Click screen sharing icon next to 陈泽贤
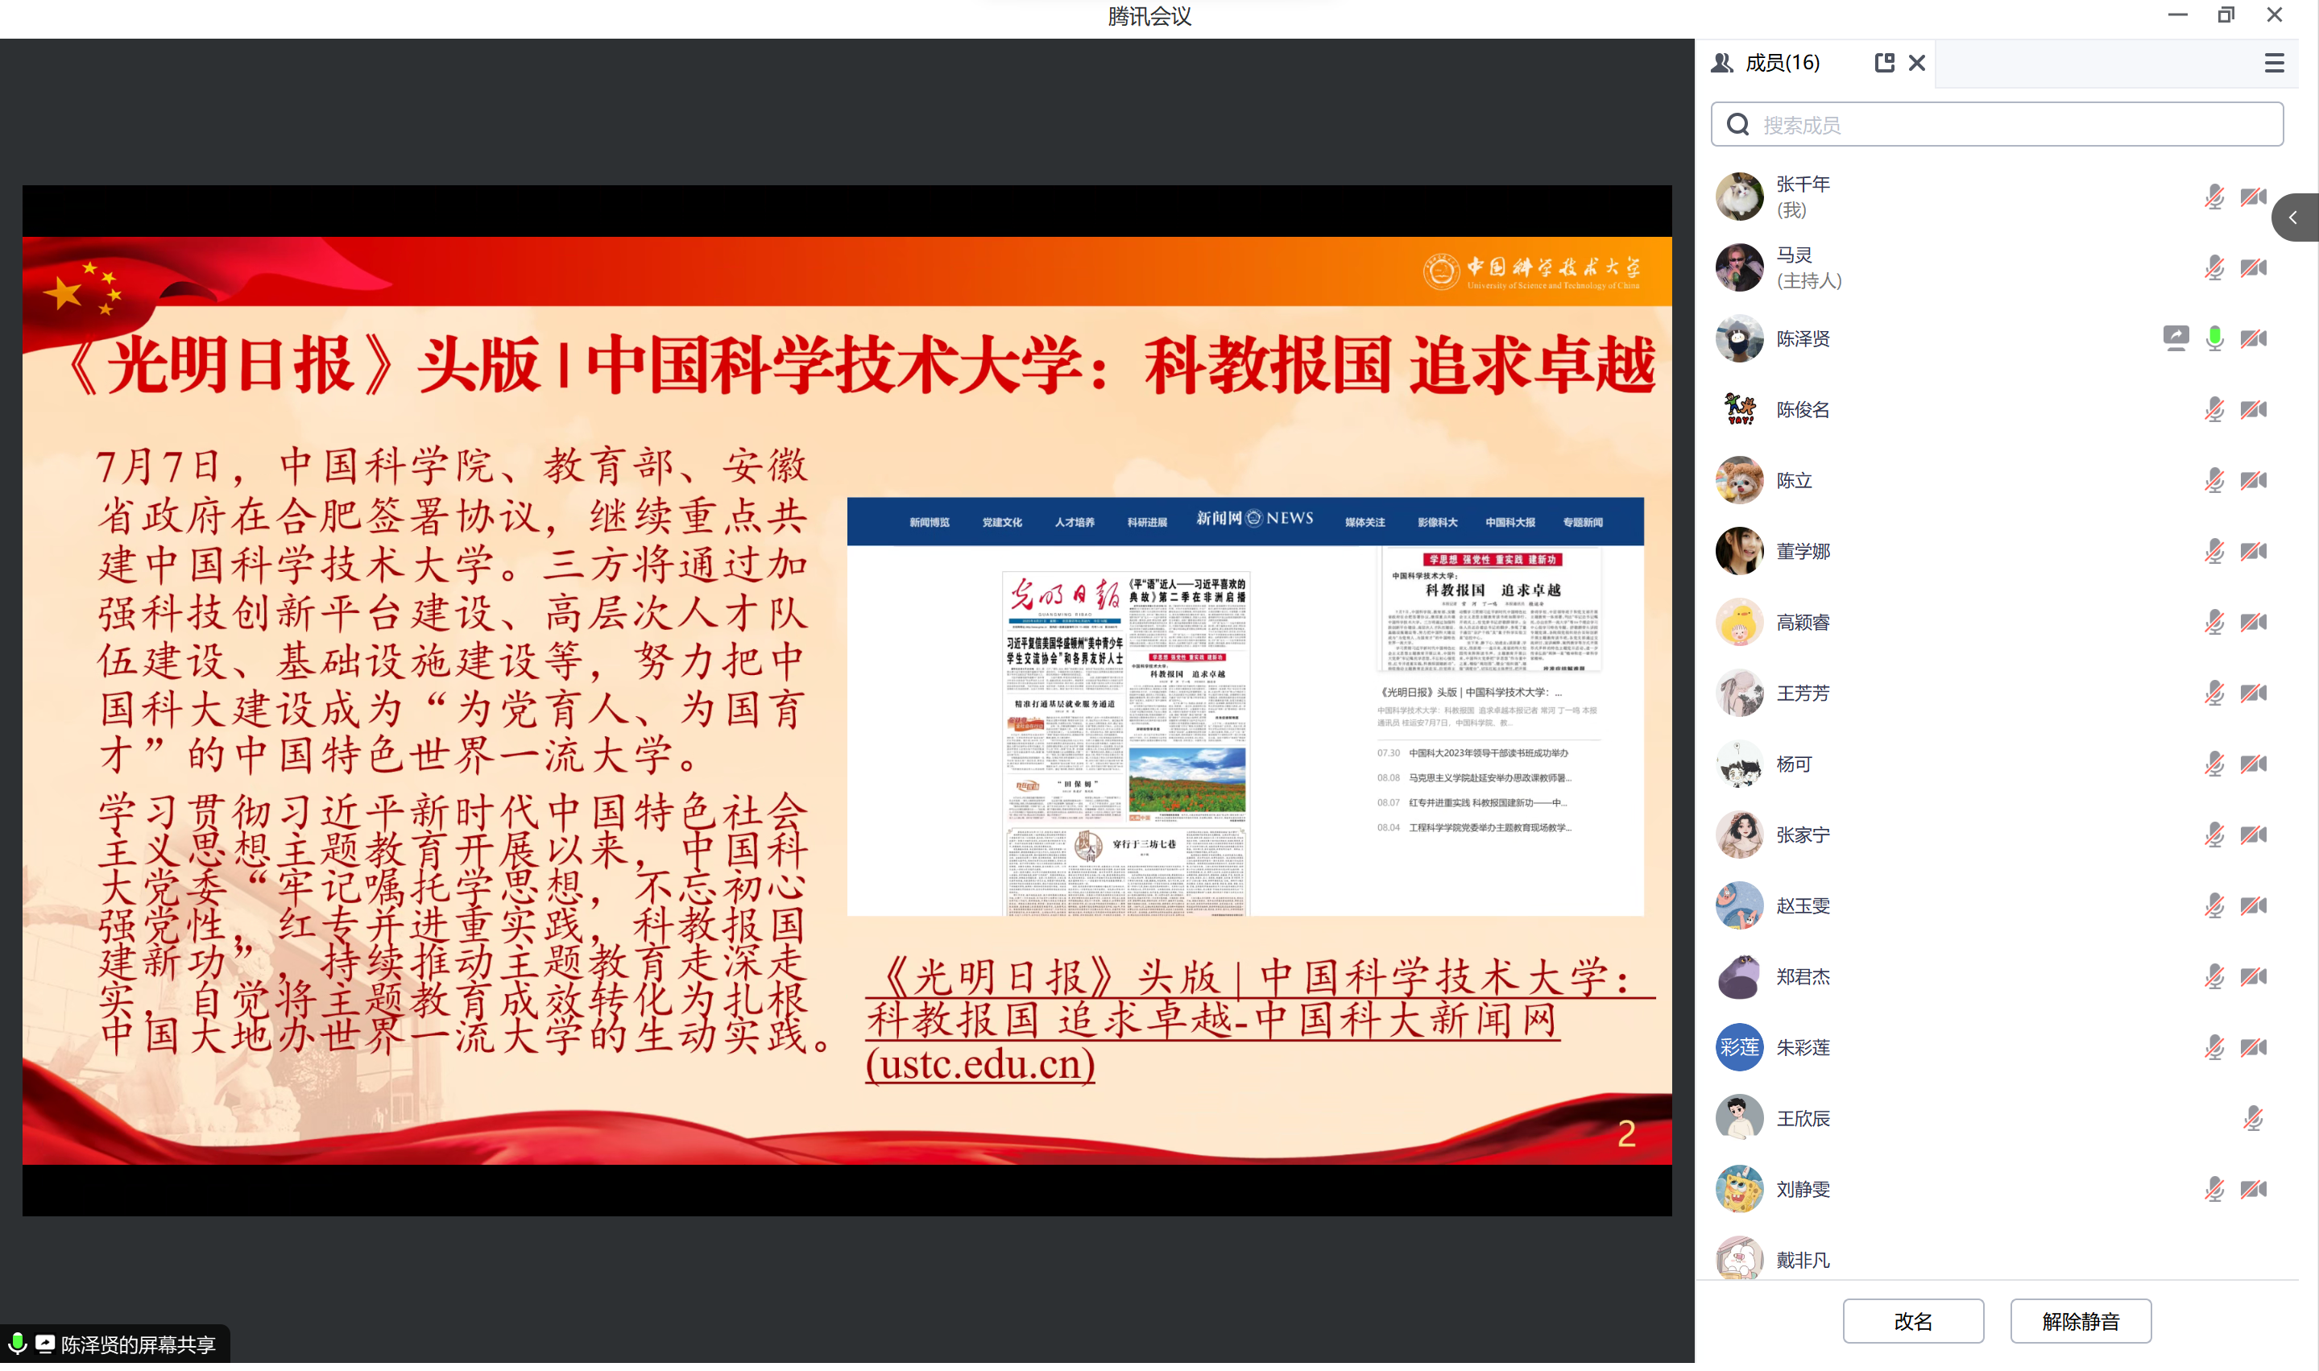This screenshot has width=2319, height=1371. click(2175, 338)
